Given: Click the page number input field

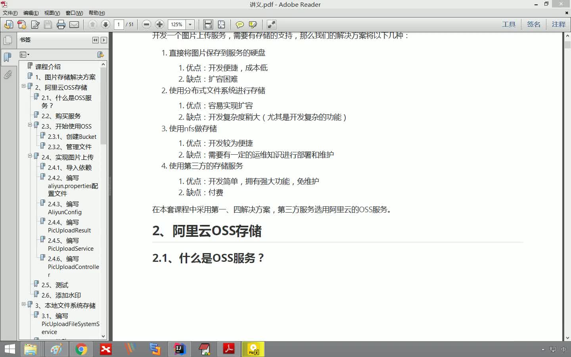Looking at the screenshot, I should 119,25.
